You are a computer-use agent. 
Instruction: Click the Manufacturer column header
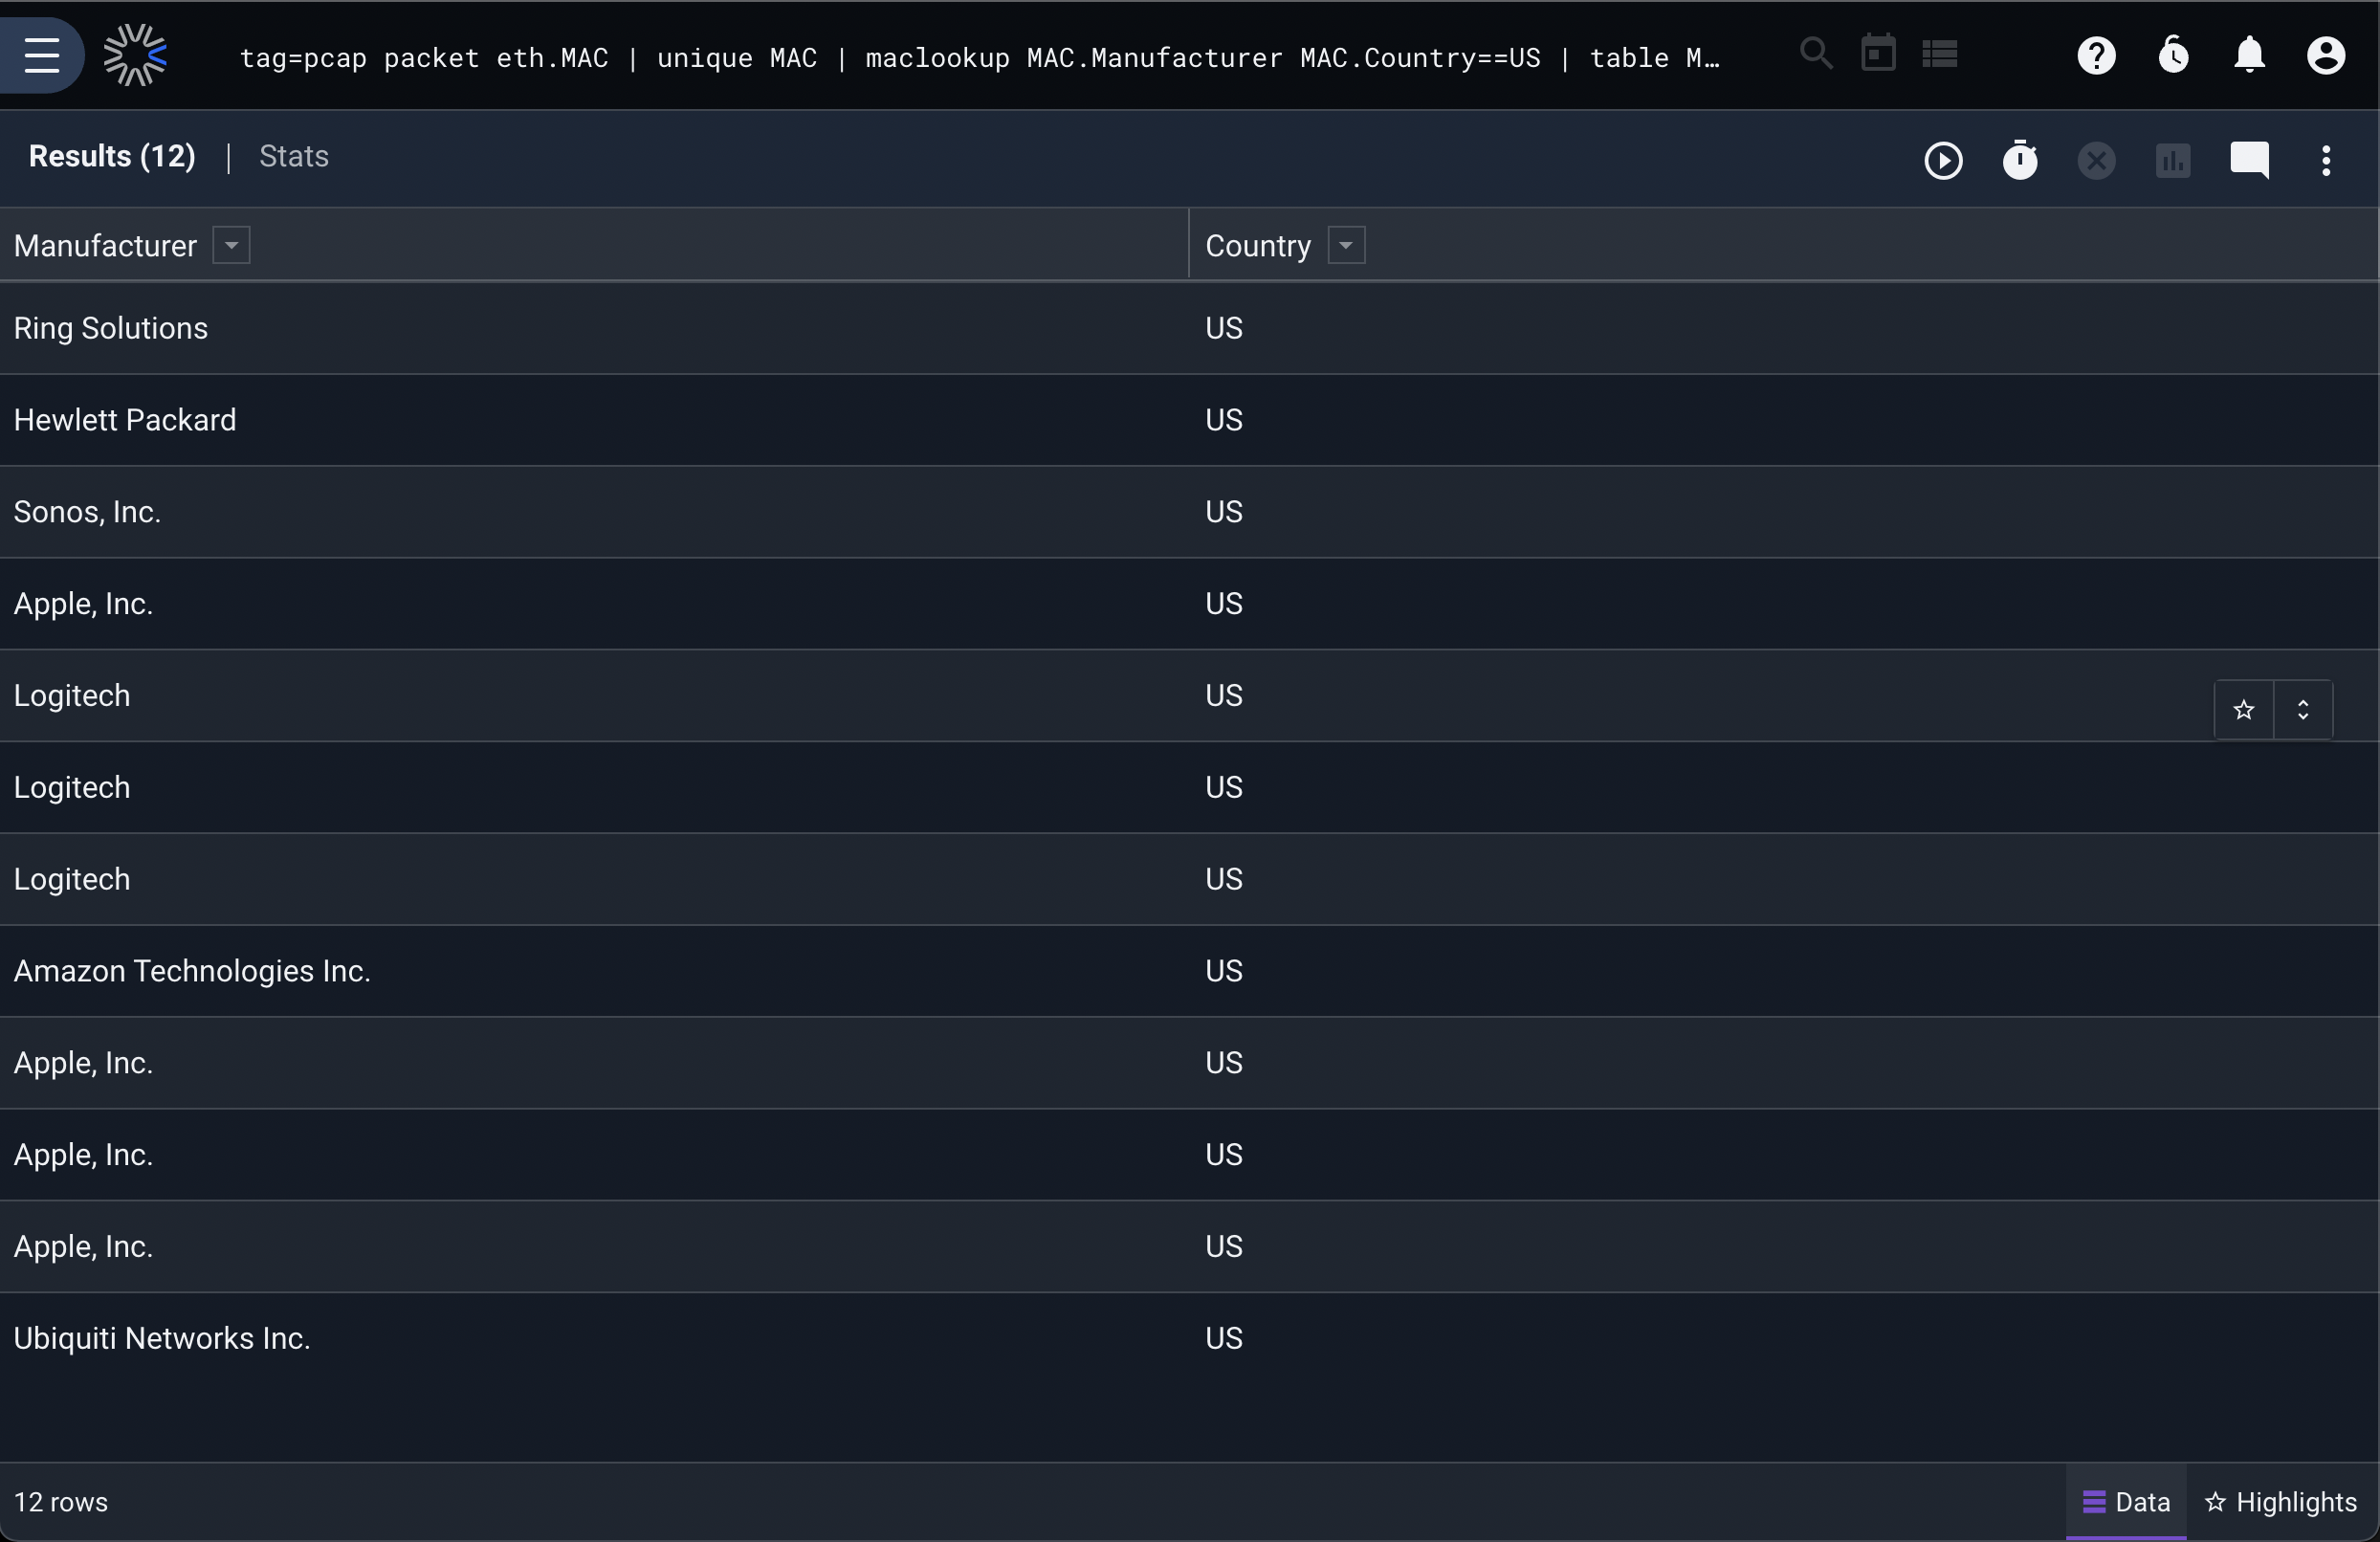tap(105, 245)
